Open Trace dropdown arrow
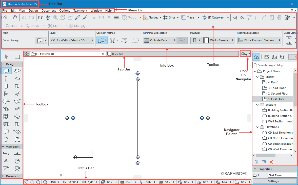 pyautogui.click(x=198, y=17)
